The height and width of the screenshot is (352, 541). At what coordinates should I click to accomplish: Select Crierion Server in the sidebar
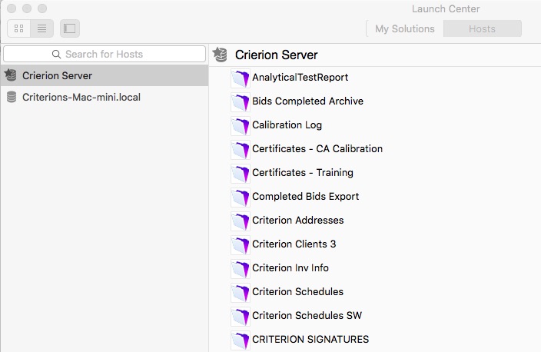tap(105, 75)
